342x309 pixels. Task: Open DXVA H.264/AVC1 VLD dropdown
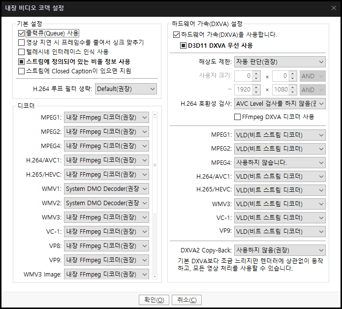(280, 177)
